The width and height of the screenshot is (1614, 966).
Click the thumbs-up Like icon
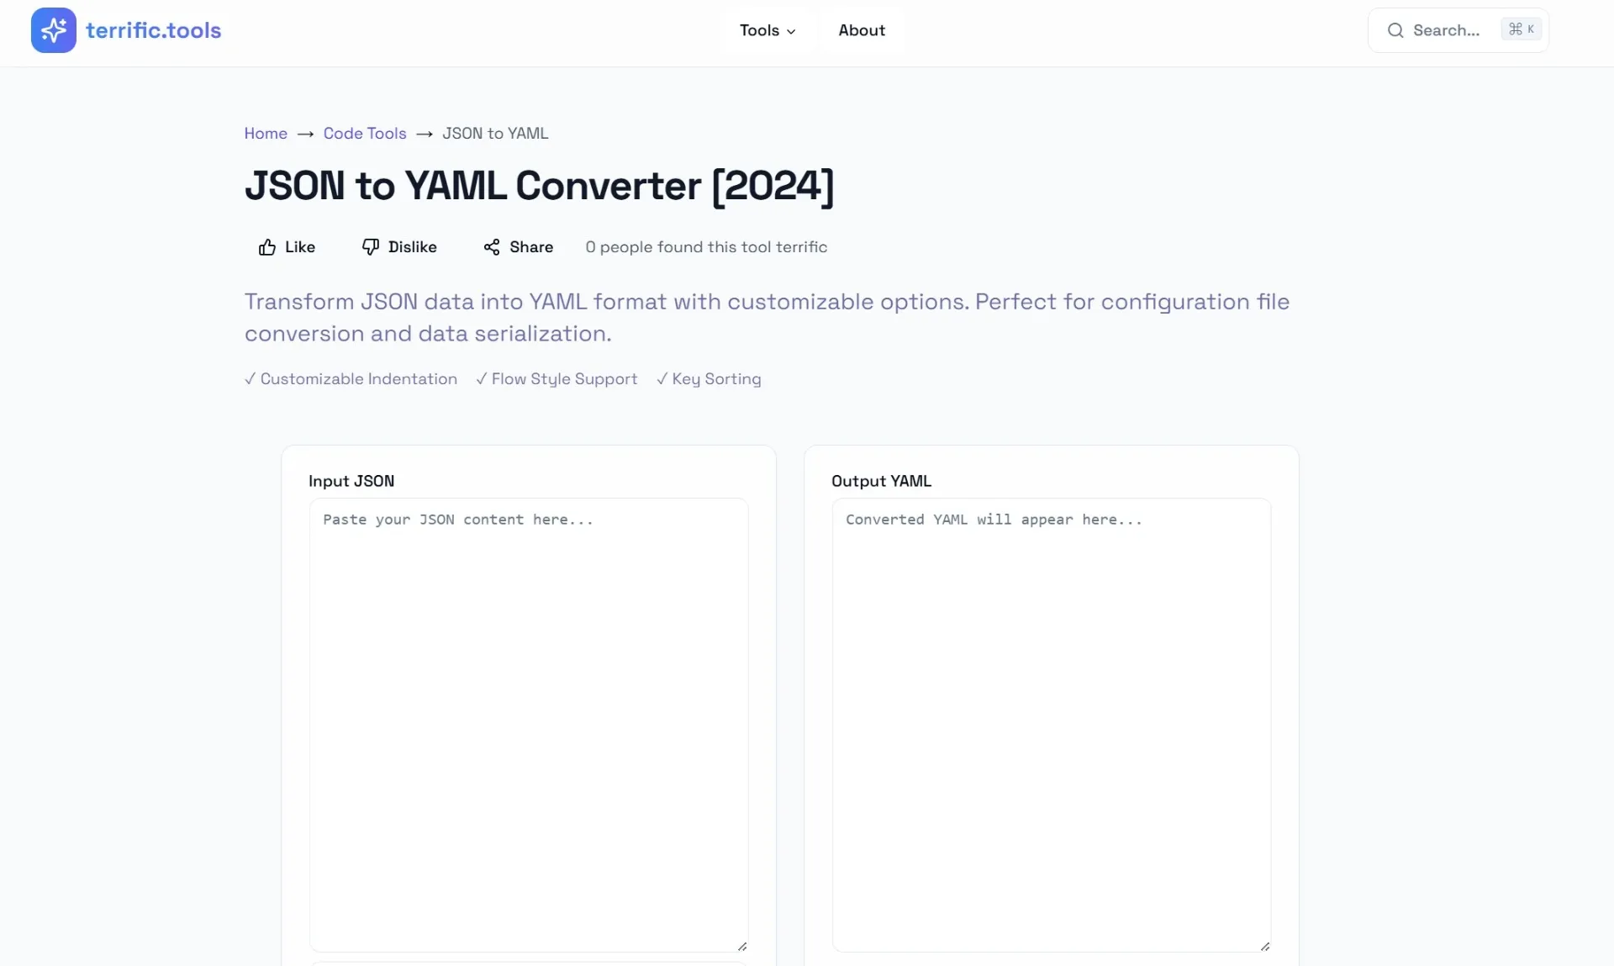coord(266,247)
